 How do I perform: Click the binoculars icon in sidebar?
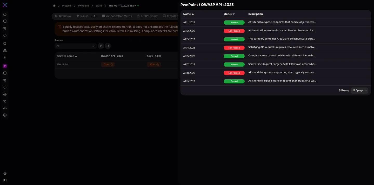point(5,108)
